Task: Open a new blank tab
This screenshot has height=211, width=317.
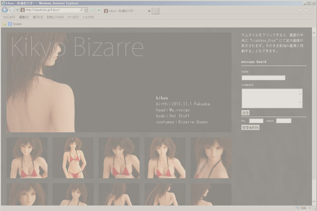Action: 156,11
